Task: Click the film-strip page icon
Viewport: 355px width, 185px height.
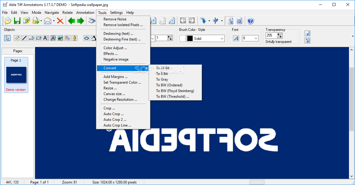Action: (x=239, y=21)
